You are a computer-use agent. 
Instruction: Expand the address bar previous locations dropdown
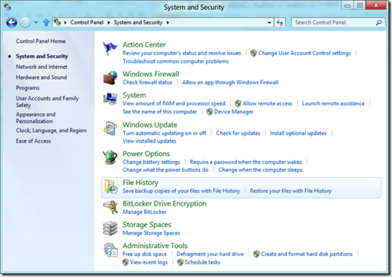pos(269,23)
